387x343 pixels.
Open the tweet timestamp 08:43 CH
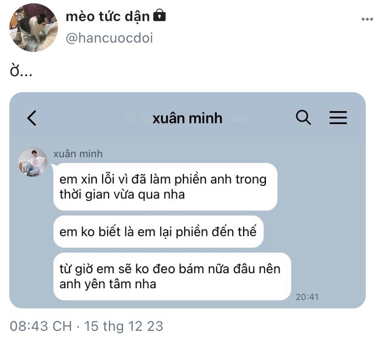click(x=41, y=326)
